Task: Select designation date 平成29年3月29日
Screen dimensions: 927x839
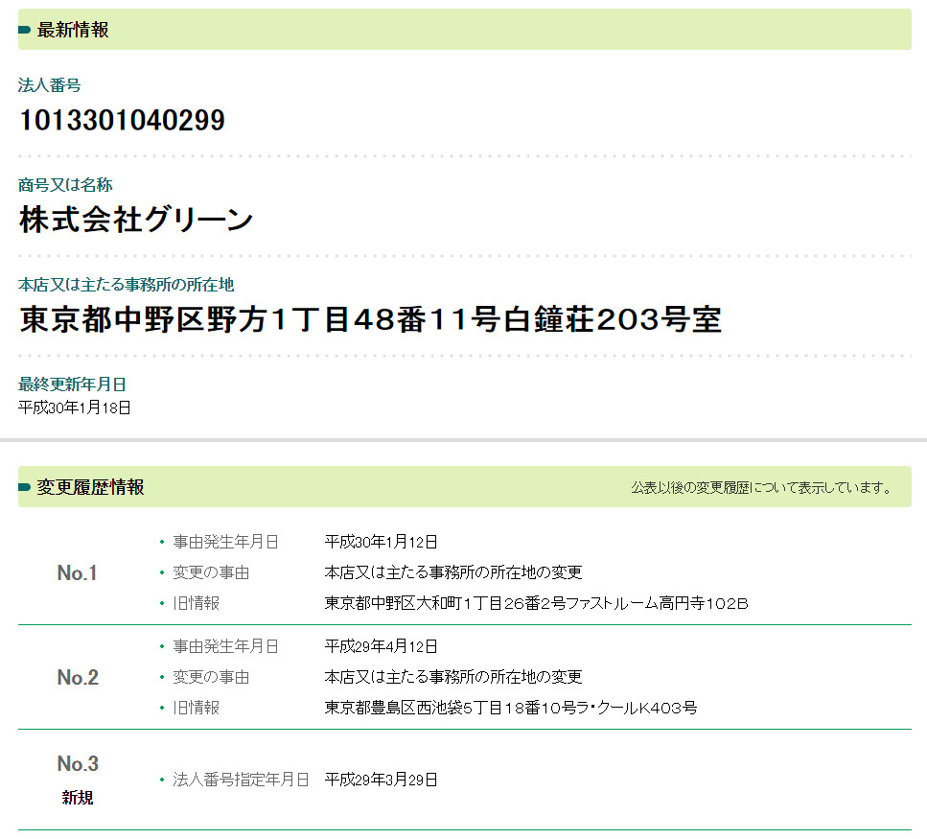Action: [x=381, y=780]
